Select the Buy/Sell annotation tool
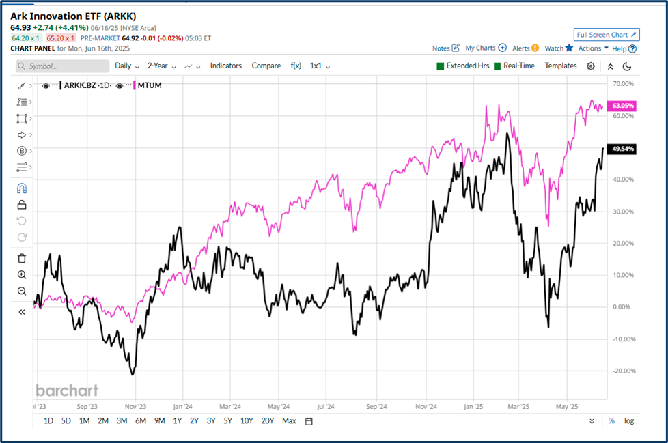The width and height of the screenshot is (668, 443). coord(22,151)
